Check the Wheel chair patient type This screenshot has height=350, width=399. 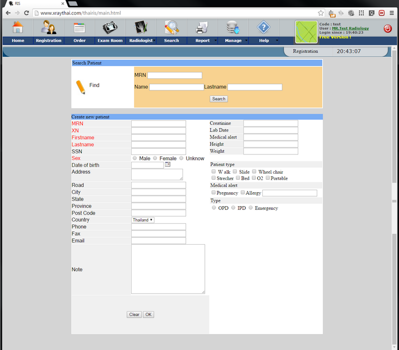click(x=254, y=172)
